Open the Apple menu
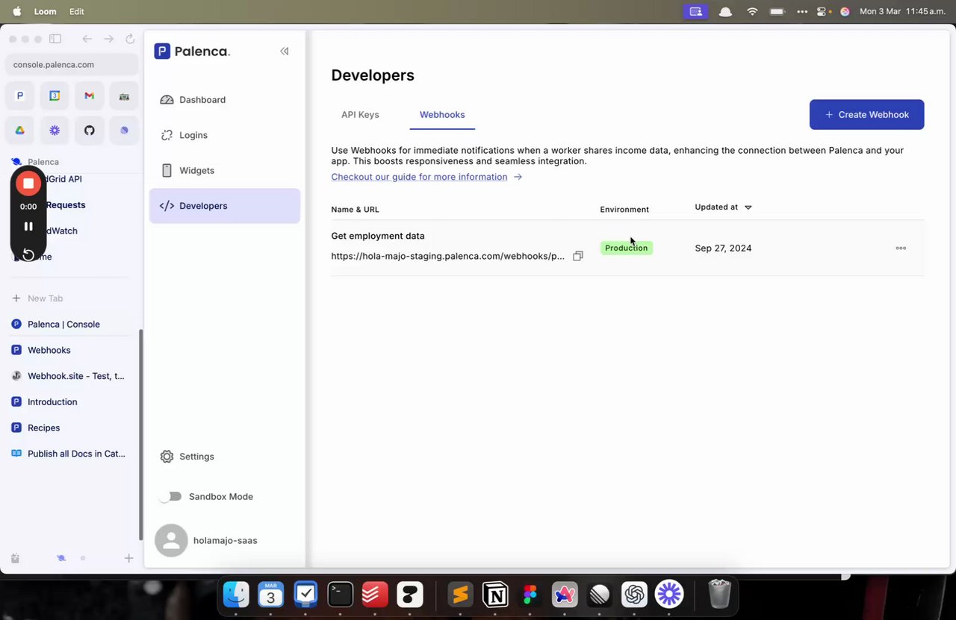Screen dimensions: 956x620 coord(16,12)
